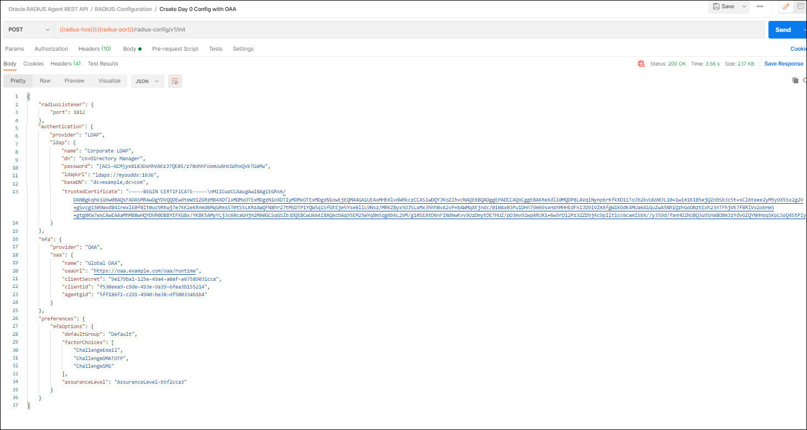Click the "ChallengeSMS" entry
The height and width of the screenshot is (430, 807).
click(x=94, y=366)
